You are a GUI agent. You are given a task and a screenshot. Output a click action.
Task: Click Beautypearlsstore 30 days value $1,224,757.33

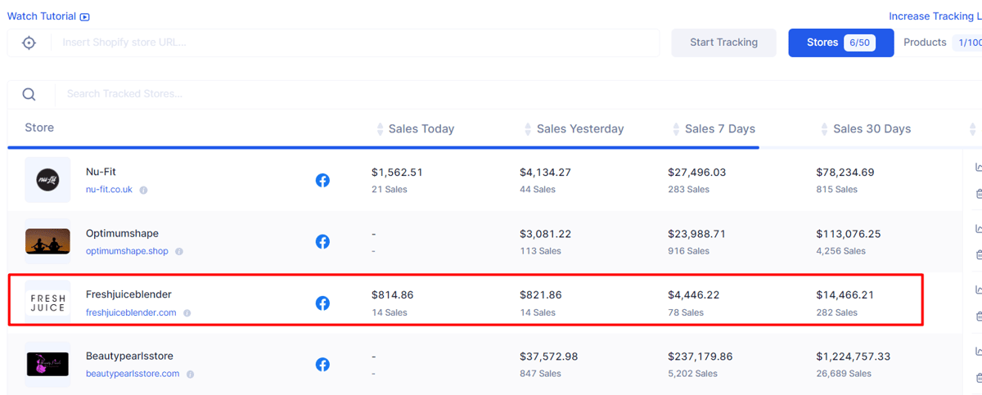(854, 356)
